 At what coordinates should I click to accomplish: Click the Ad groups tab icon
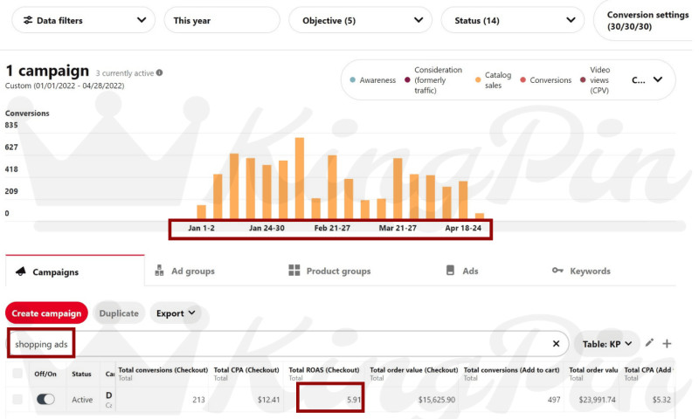tap(159, 271)
